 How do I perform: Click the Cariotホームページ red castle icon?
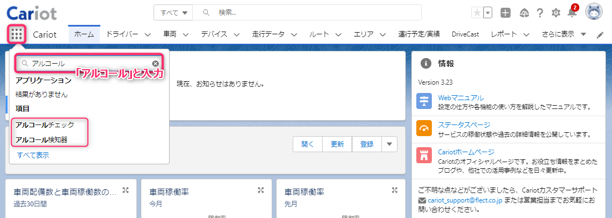(x=424, y=155)
